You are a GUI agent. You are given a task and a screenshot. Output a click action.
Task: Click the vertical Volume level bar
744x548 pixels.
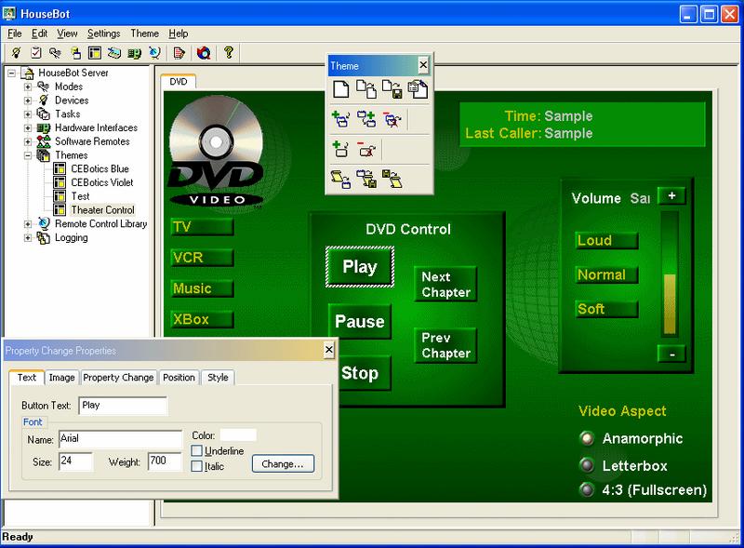(670, 274)
